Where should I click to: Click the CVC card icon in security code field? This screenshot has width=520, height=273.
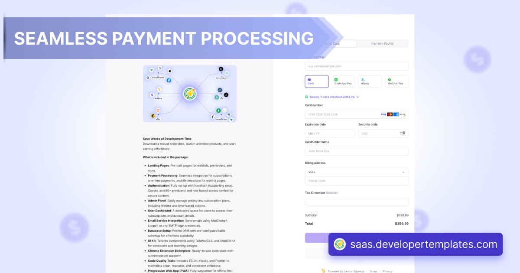pos(402,133)
